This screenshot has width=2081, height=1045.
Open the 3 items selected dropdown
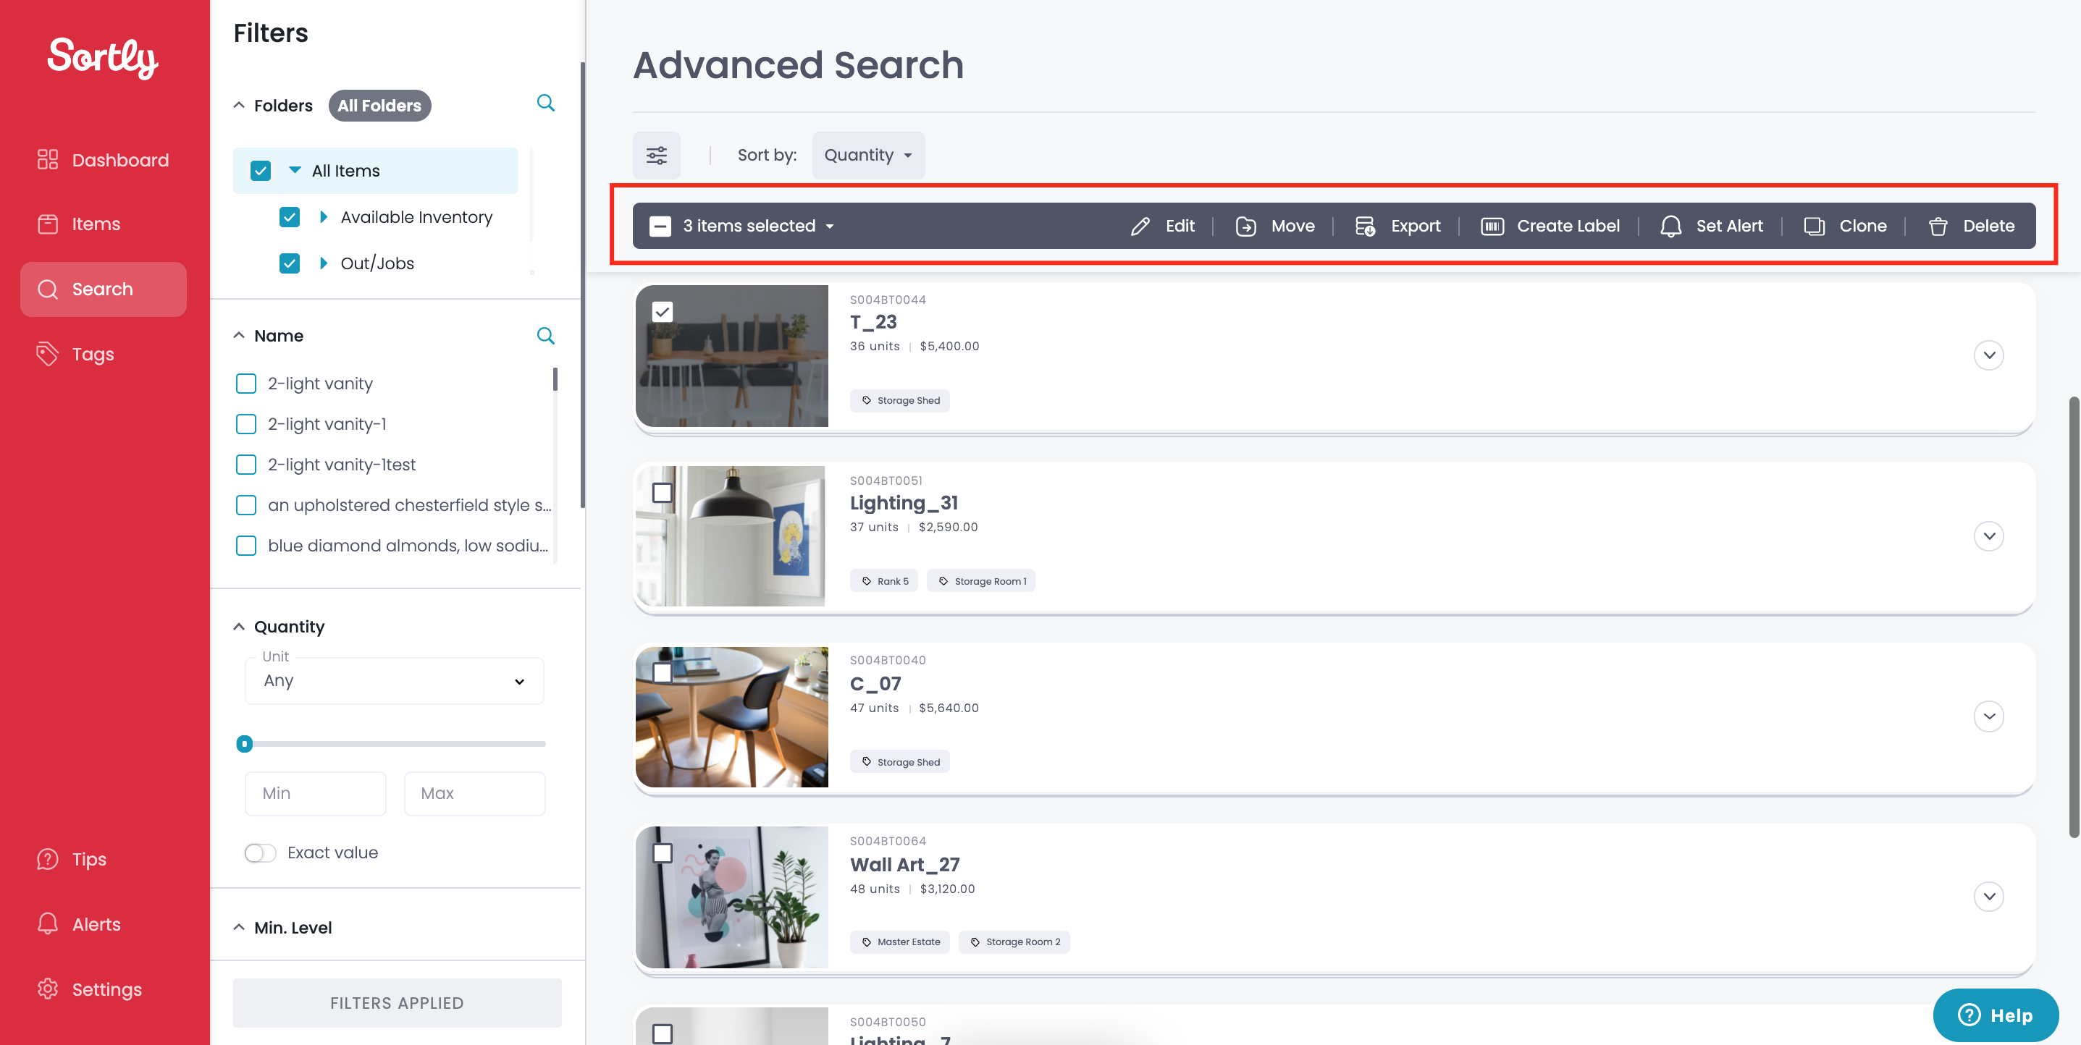[759, 226]
